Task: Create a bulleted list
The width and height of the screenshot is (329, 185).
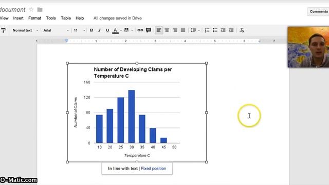Action: tap(215, 30)
